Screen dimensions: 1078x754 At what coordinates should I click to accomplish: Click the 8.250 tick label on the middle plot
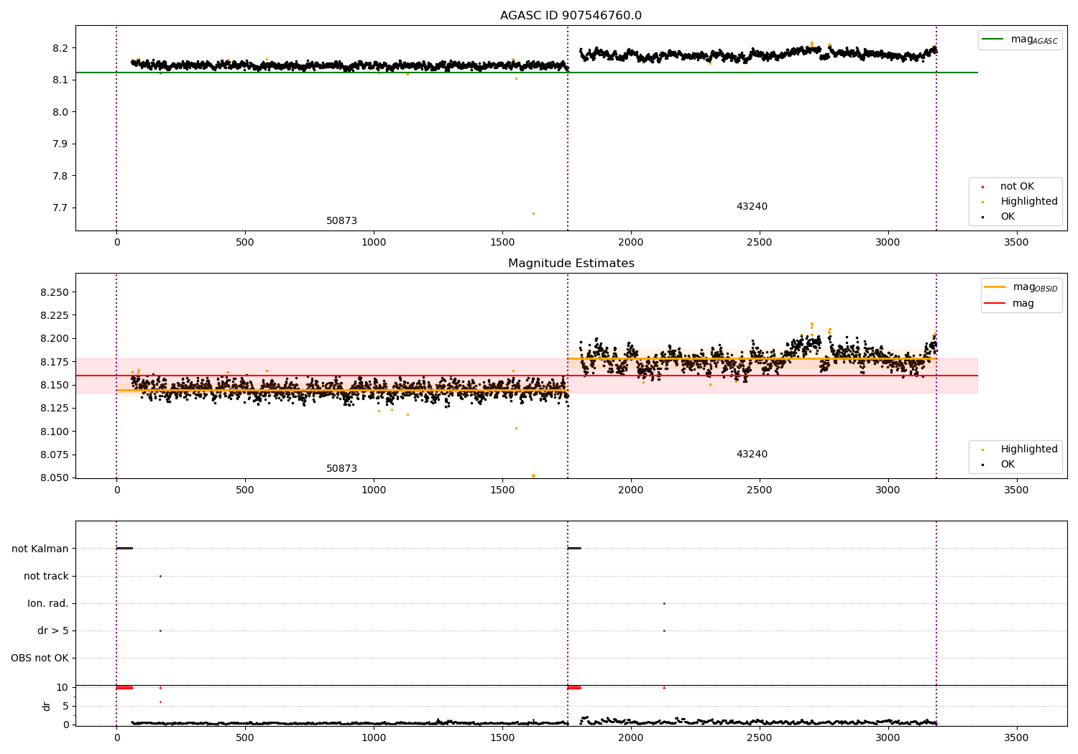(55, 293)
